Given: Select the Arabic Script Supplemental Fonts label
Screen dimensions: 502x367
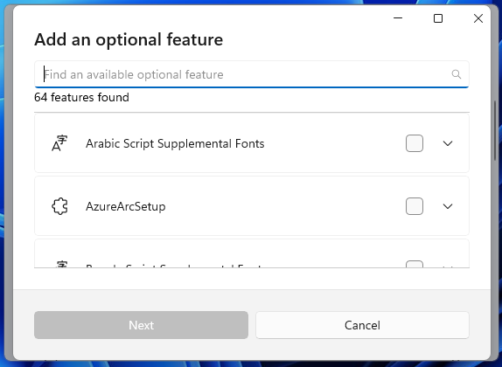Looking at the screenshot, I should pyautogui.click(x=175, y=143).
